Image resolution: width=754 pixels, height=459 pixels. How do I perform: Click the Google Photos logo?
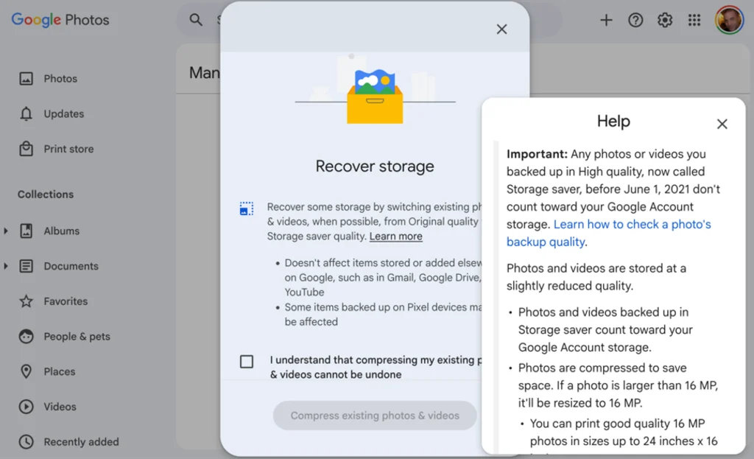click(x=60, y=20)
